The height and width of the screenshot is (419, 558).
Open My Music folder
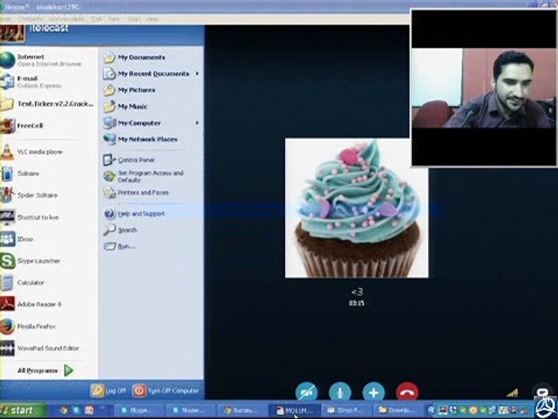tap(152, 106)
